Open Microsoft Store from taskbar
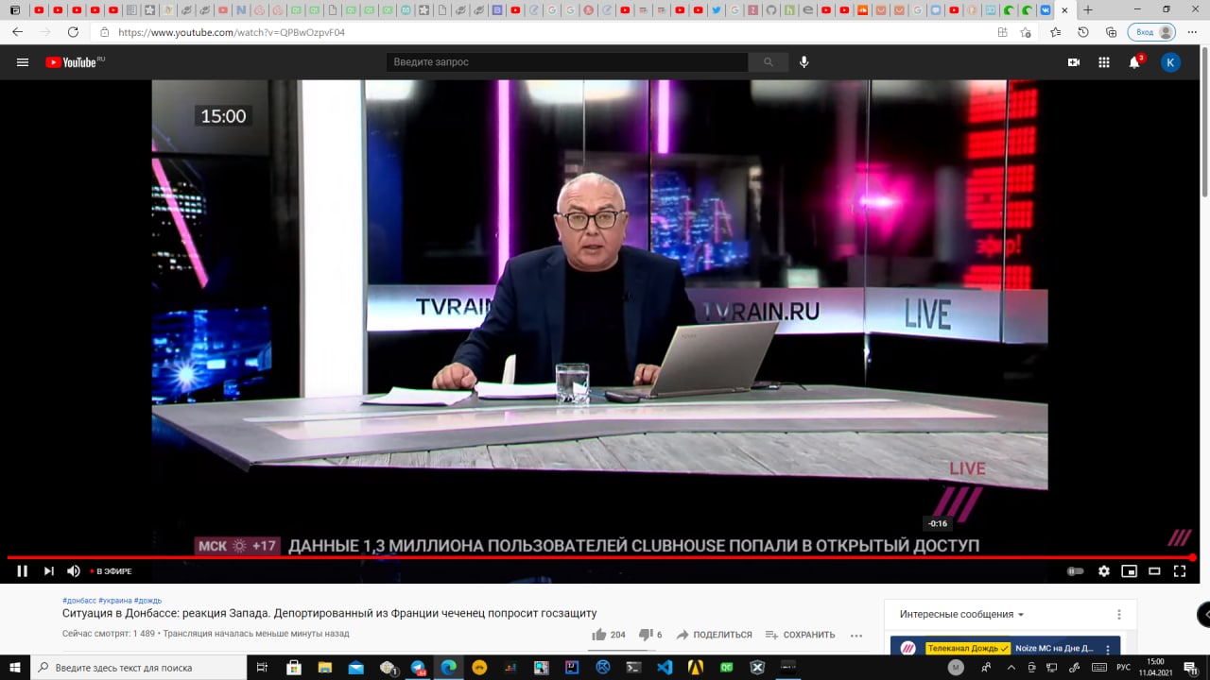 [294, 667]
